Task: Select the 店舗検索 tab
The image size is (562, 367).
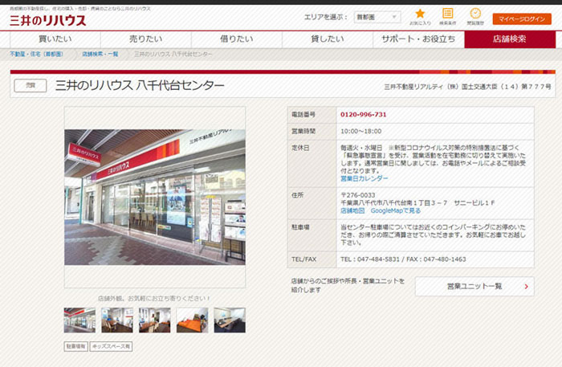Action: point(510,39)
